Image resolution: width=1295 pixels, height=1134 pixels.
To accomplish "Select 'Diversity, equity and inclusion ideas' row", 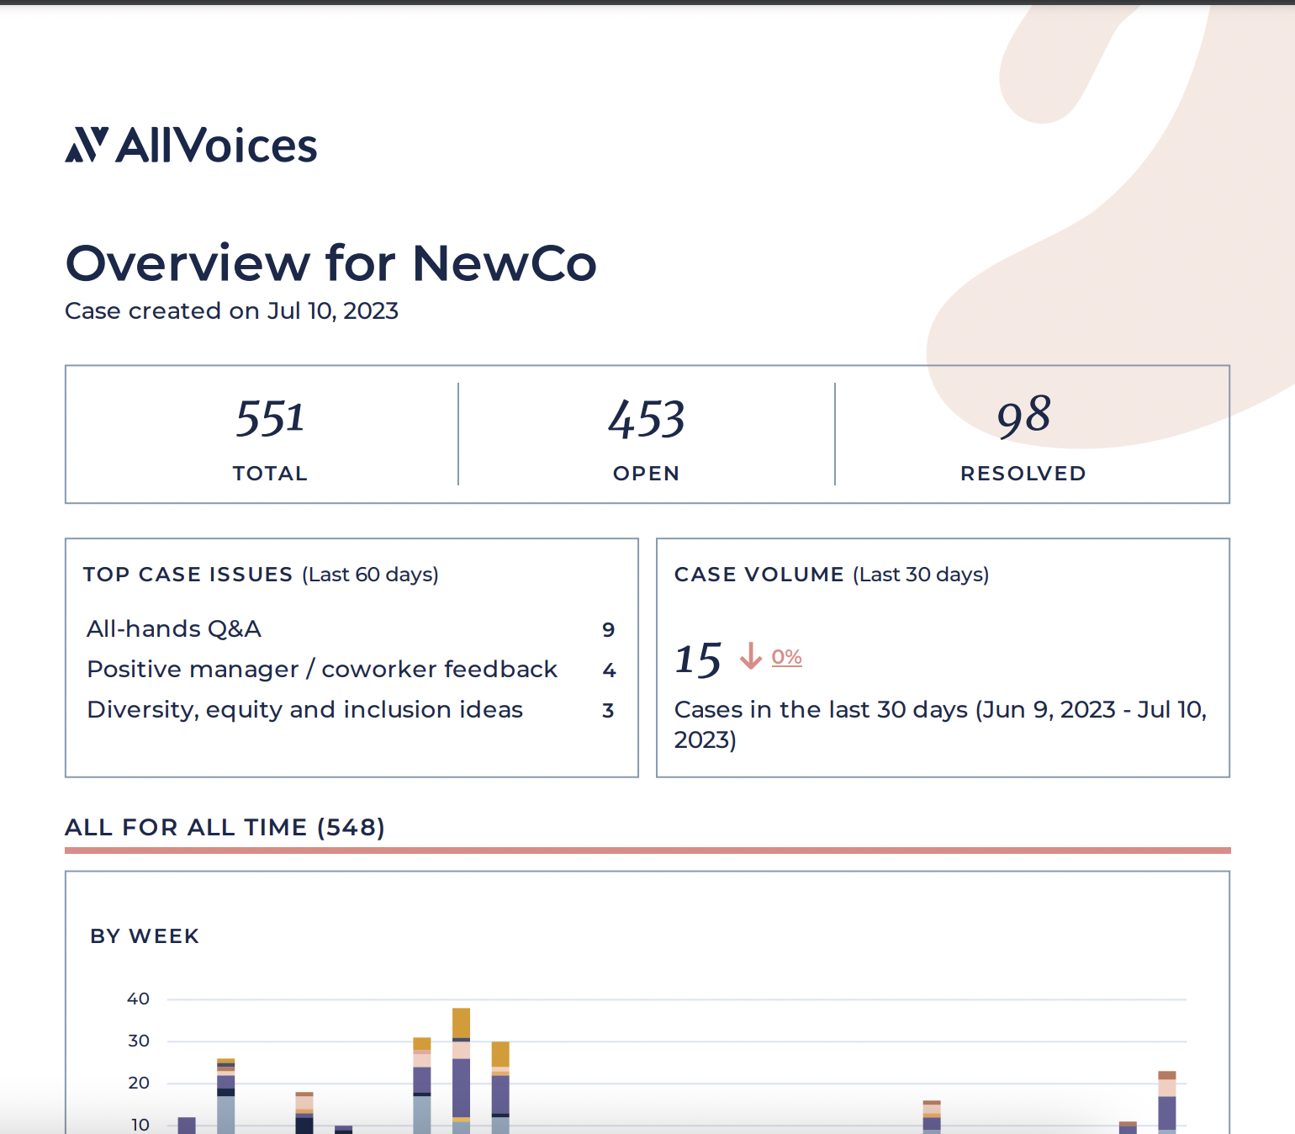I will pyautogui.click(x=351, y=710).
